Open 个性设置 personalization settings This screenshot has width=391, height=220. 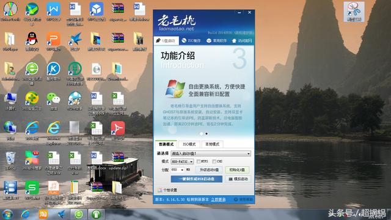pyautogui.click(x=167, y=190)
